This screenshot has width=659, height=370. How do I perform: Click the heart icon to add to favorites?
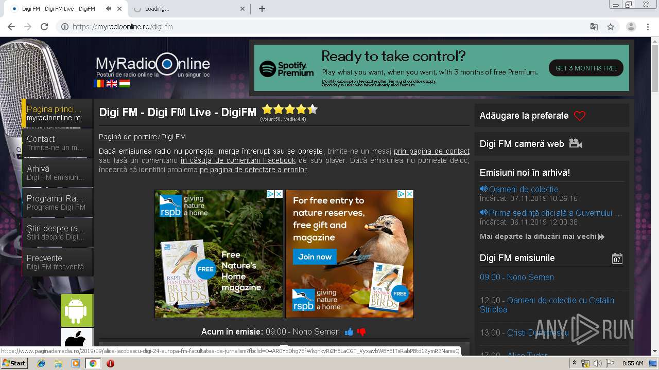click(580, 116)
